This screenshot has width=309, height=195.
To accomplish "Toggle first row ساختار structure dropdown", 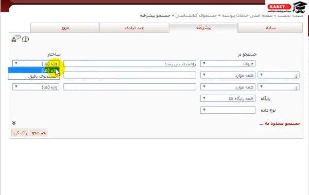I will tap(36, 64).
